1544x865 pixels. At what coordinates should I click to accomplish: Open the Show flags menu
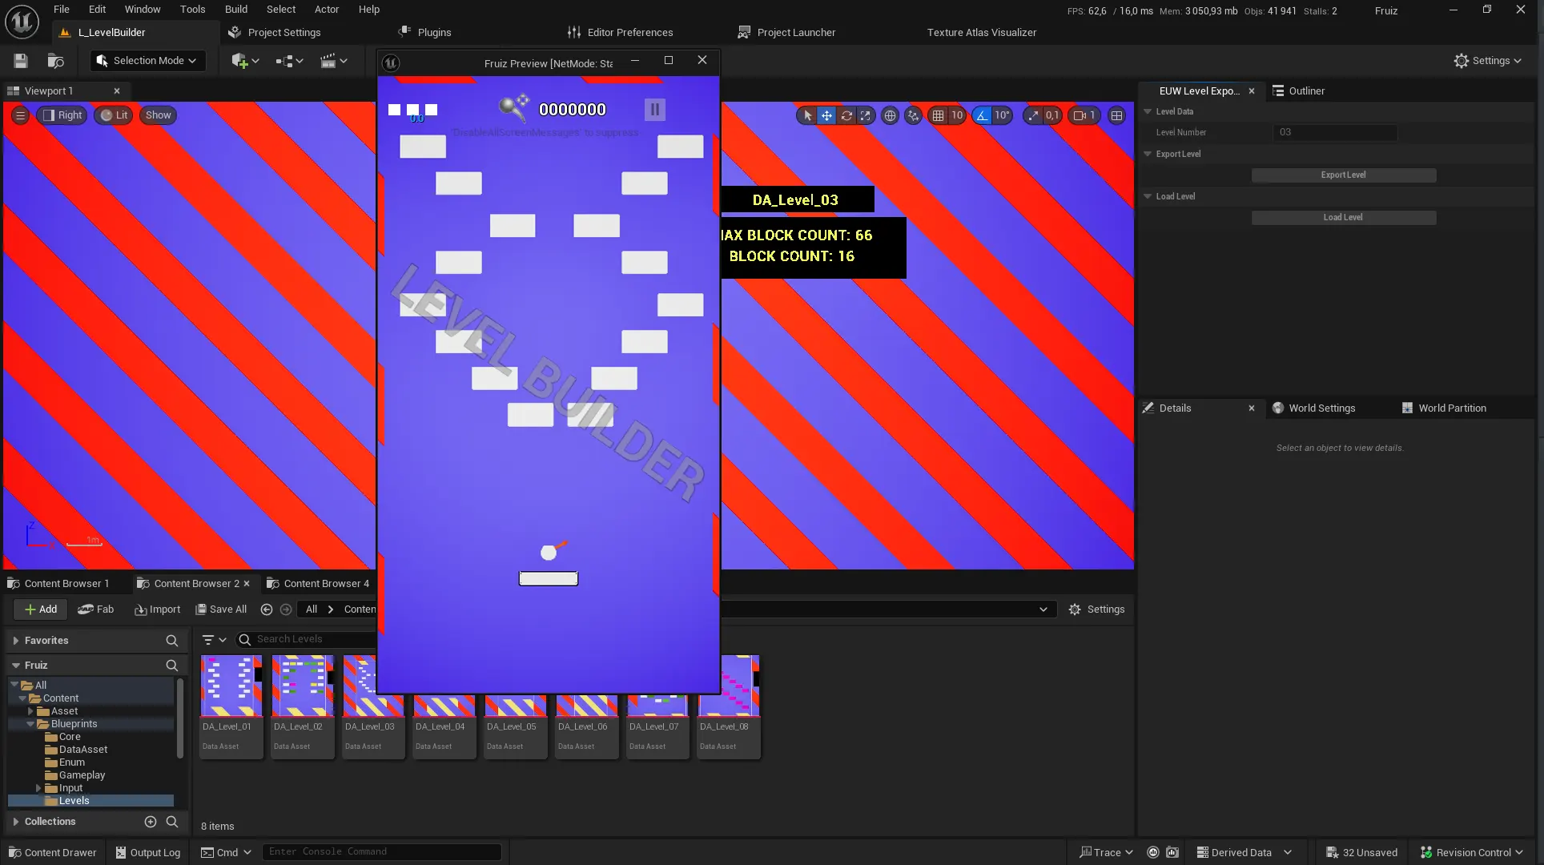[158, 115]
